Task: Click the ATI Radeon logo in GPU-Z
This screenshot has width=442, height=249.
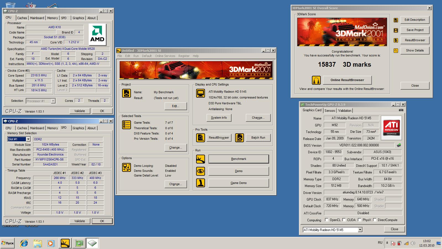Action: click(x=391, y=128)
